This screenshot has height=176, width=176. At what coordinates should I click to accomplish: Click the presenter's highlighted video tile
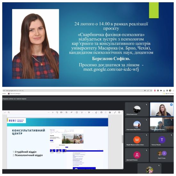coord(162,109)
